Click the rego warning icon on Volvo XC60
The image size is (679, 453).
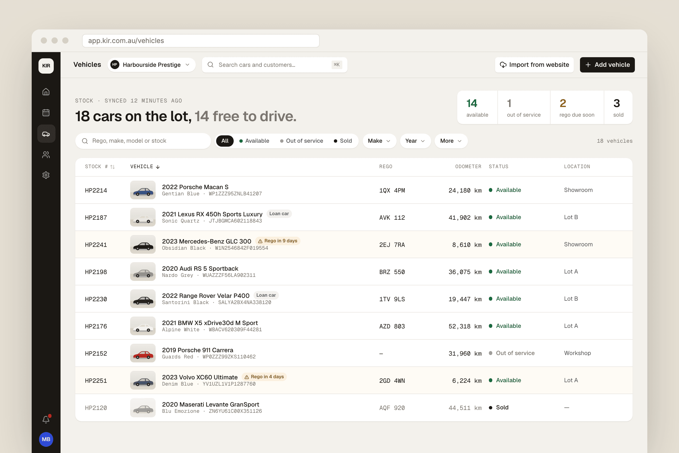pos(246,377)
